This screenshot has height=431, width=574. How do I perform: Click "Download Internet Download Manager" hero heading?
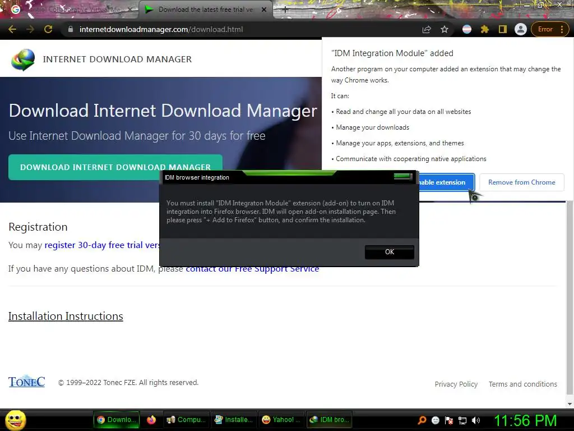pyautogui.click(x=163, y=111)
